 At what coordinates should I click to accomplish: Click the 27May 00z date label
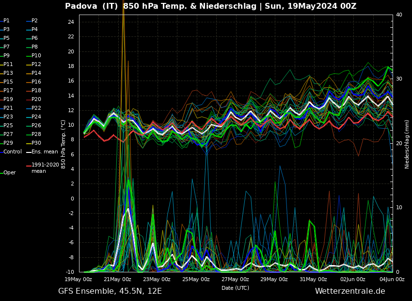235,280
